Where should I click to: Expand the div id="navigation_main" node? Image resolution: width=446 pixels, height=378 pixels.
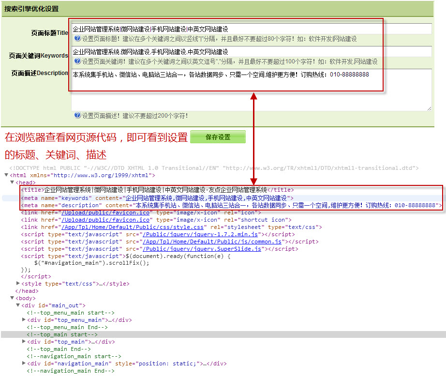pos(24,363)
